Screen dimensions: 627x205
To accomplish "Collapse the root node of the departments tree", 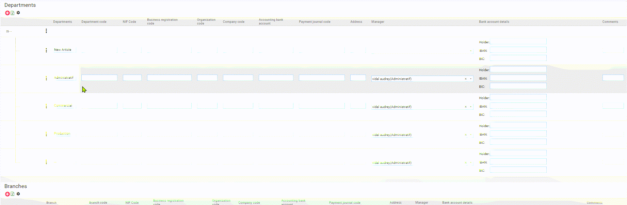I will [7, 31].
